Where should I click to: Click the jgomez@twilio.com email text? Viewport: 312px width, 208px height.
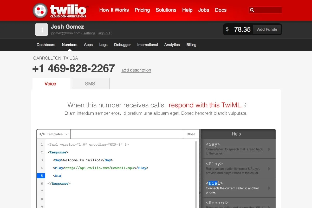click(x=66, y=33)
